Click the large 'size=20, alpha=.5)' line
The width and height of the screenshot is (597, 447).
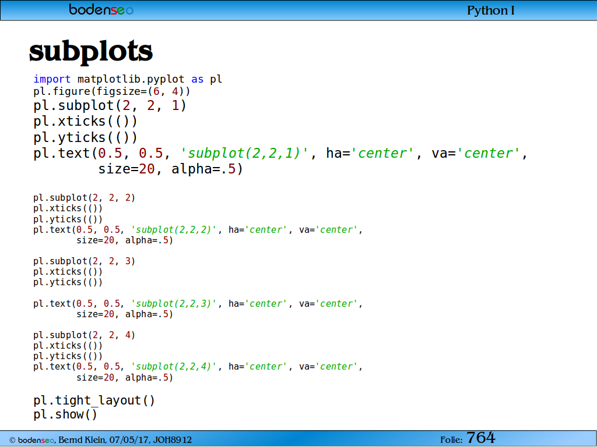[170, 169]
